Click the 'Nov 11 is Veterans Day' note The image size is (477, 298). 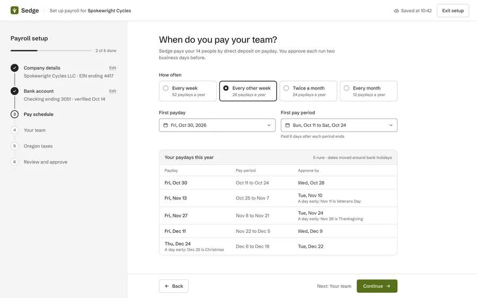click(329, 201)
